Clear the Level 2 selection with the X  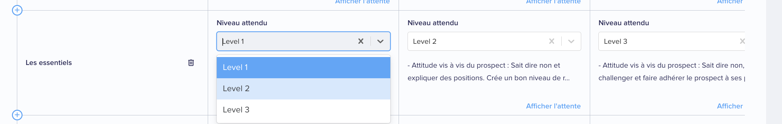click(x=552, y=41)
